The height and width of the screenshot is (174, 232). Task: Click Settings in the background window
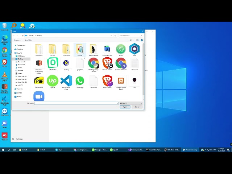click(x=18, y=139)
